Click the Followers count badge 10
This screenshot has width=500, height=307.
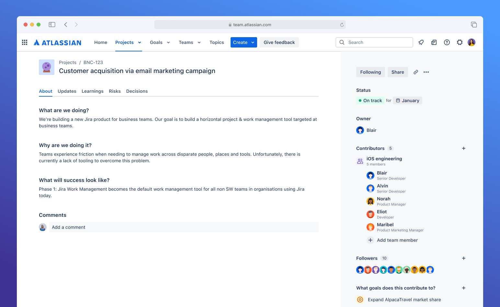pos(384,258)
